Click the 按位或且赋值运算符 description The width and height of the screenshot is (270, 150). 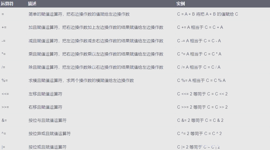click(x=47, y=147)
